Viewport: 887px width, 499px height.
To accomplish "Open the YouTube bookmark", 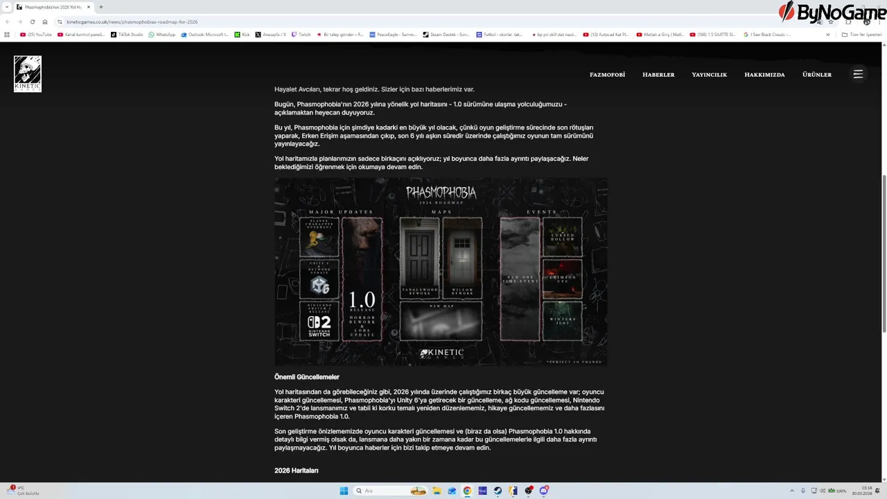I will (x=35, y=34).
